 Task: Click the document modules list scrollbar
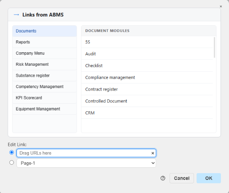tap(214, 48)
